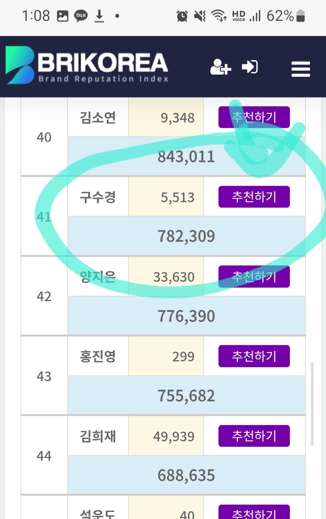
Task: Tap the login arrow icon
Action: [250, 67]
